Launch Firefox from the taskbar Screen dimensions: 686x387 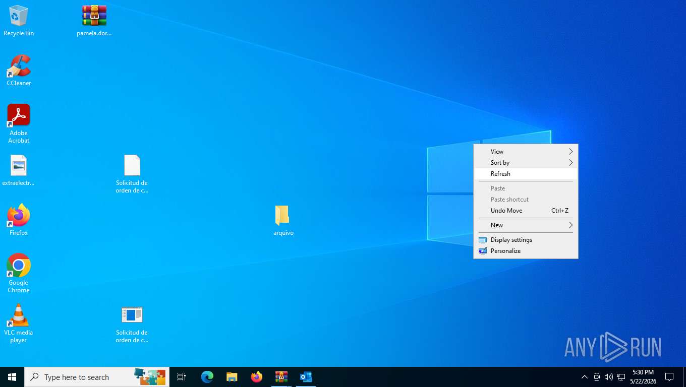[257, 377]
